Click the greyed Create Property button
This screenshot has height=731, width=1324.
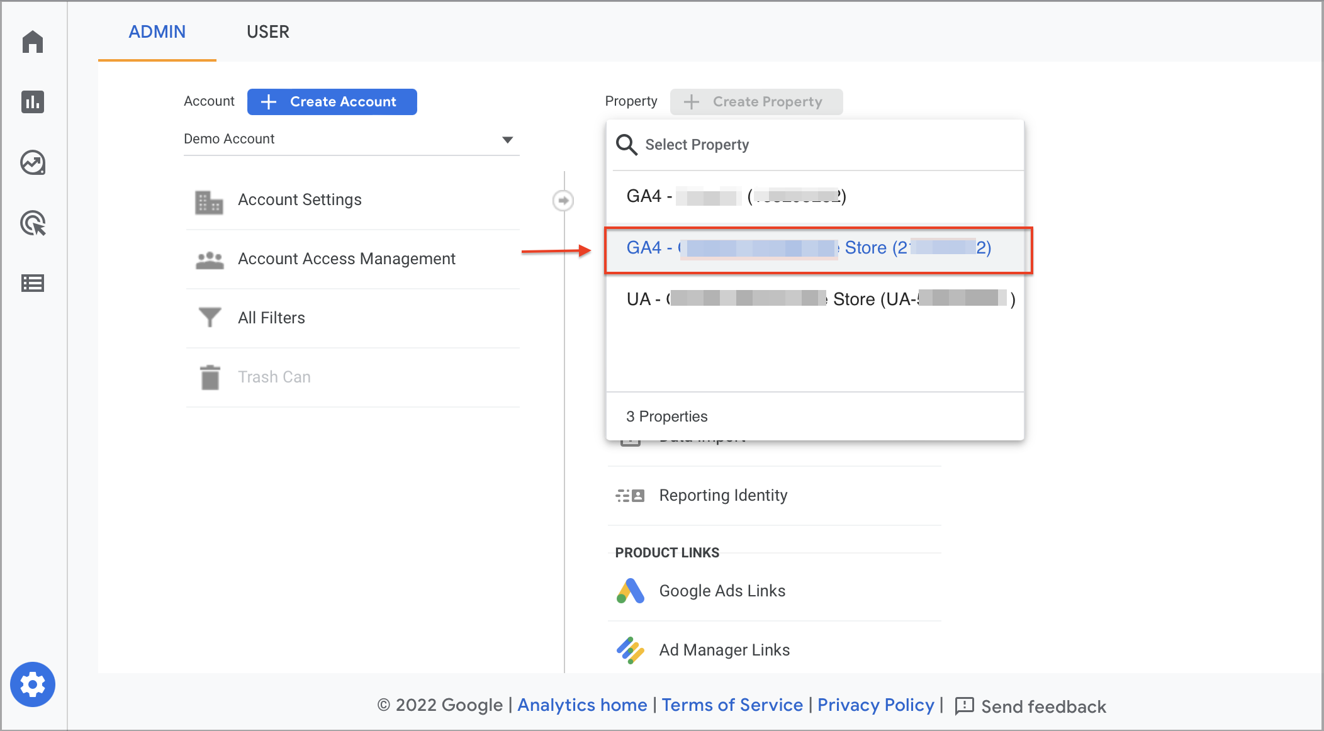(x=756, y=102)
